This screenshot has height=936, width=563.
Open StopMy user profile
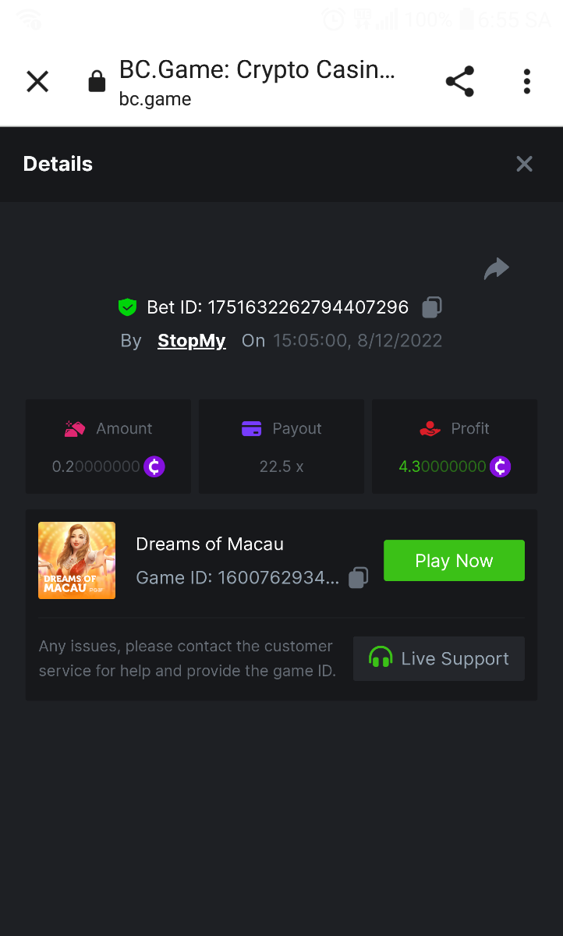192,341
